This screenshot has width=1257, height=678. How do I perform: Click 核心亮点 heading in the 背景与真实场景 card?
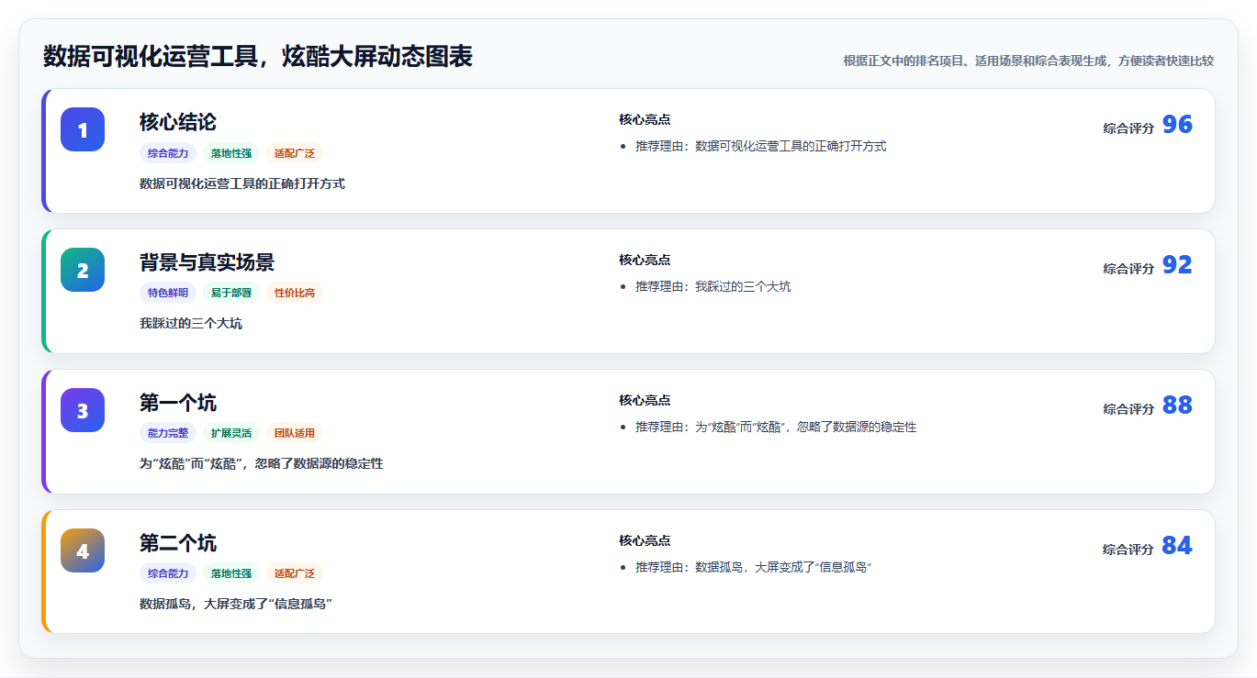click(x=645, y=261)
